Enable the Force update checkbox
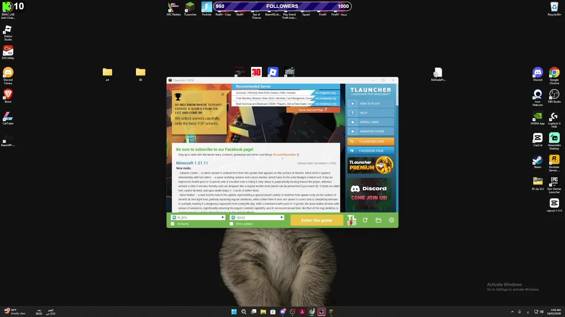The image size is (565, 317). click(231, 224)
